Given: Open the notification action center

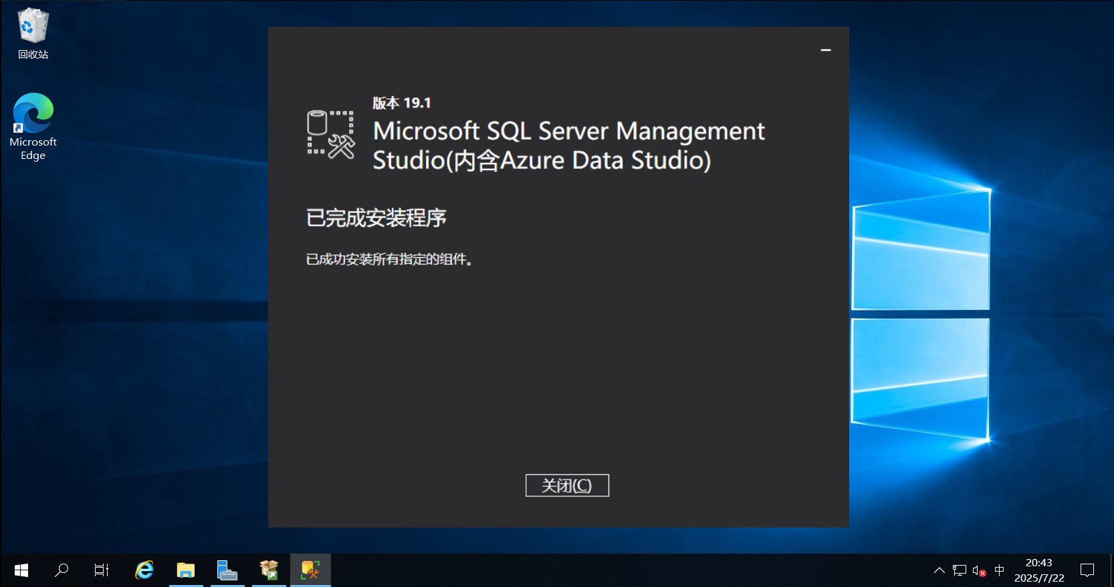Looking at the screenshot, I should pyautogui.click(x=1087, y=570).
